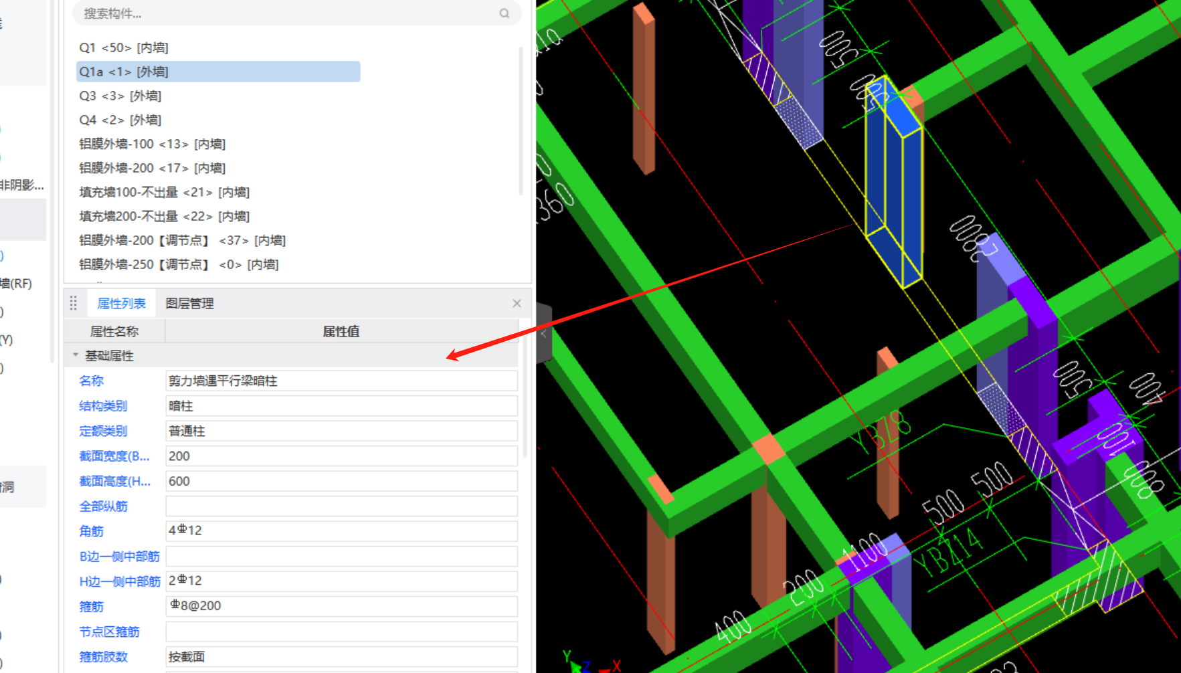Switch to the 图层管理 tab

click(189, 304)
